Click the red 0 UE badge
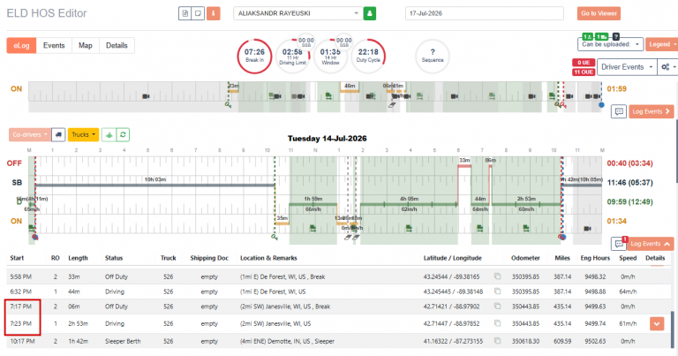This screenshot has height=356, width=678. point(584,63)
